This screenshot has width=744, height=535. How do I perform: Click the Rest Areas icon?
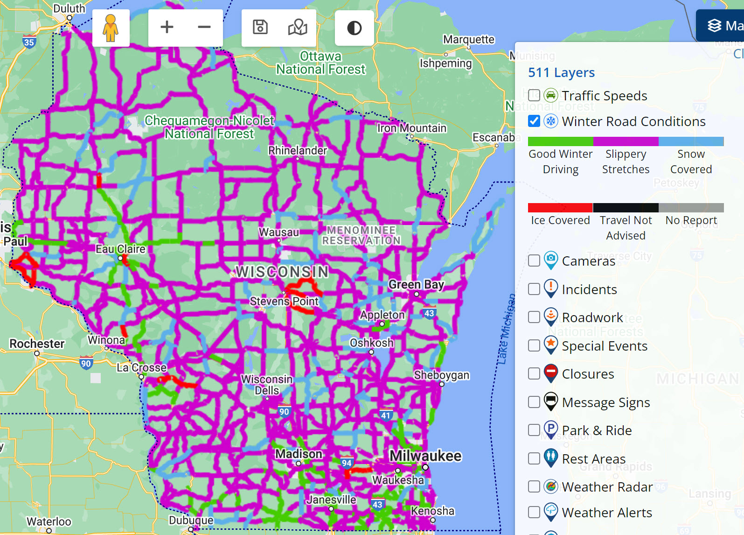(551, 458)
